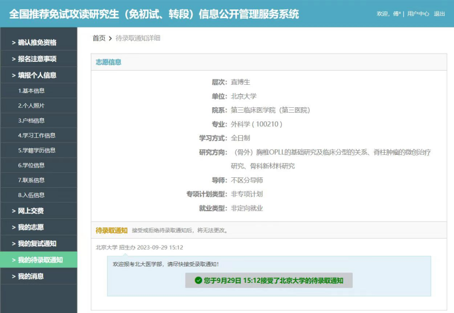Expand the 确认推免资格 sidebar section
Viewport: 454px width, 313px height.
[x=37, y=43]
